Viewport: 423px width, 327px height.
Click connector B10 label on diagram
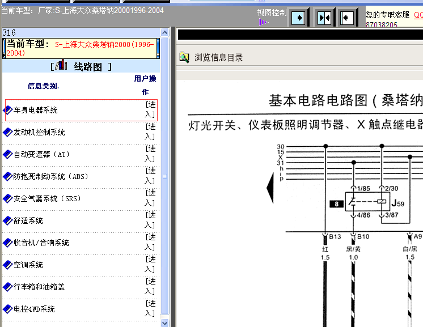click(x=363, y=237)
